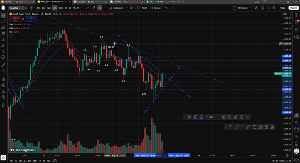Open the indicator templates grid icon

[x=132, y=8]
